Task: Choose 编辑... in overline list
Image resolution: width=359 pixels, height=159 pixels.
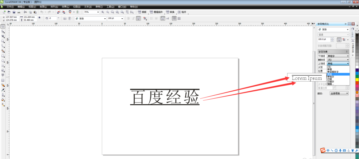Action: pos(338,84)
